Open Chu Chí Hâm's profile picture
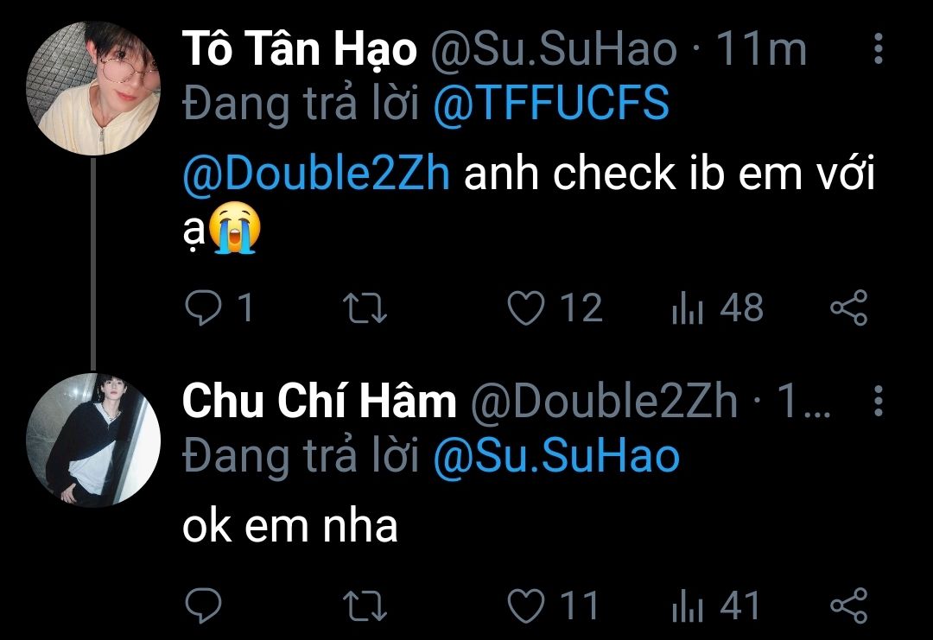The height and width of the screenshot is (640, 933). click(x=94, y=440)
